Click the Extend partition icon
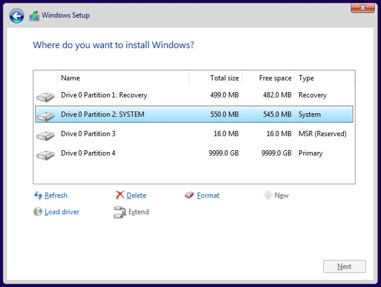The height and width of the screenshot is (287, 381). click(x=120, y=212)
